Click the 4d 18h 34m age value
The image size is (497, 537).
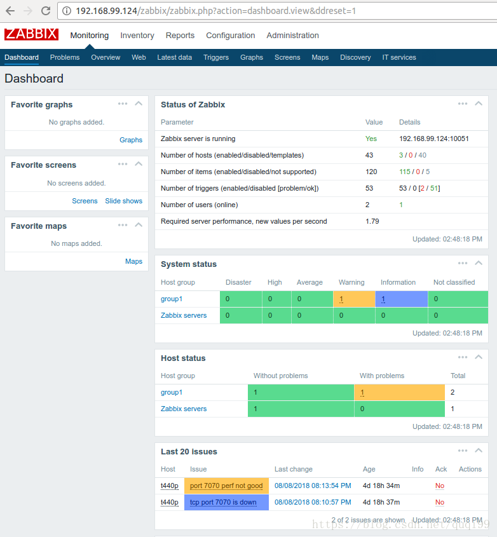coord(381,486)
